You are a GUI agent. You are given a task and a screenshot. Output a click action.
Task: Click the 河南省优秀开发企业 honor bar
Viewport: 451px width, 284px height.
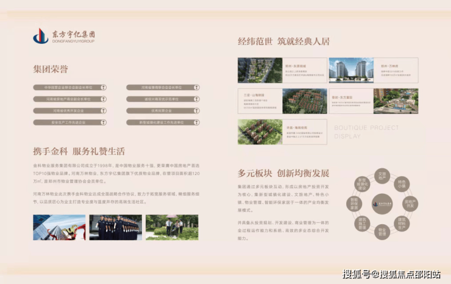click(70, 111)
